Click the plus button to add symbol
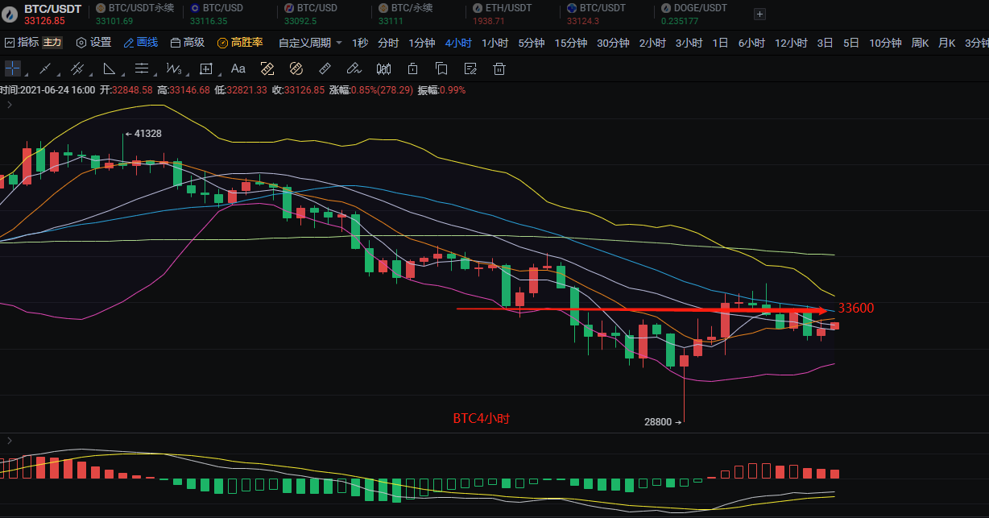Image resolution: width=989 pixels, height=518 pixels. point(759,15)
